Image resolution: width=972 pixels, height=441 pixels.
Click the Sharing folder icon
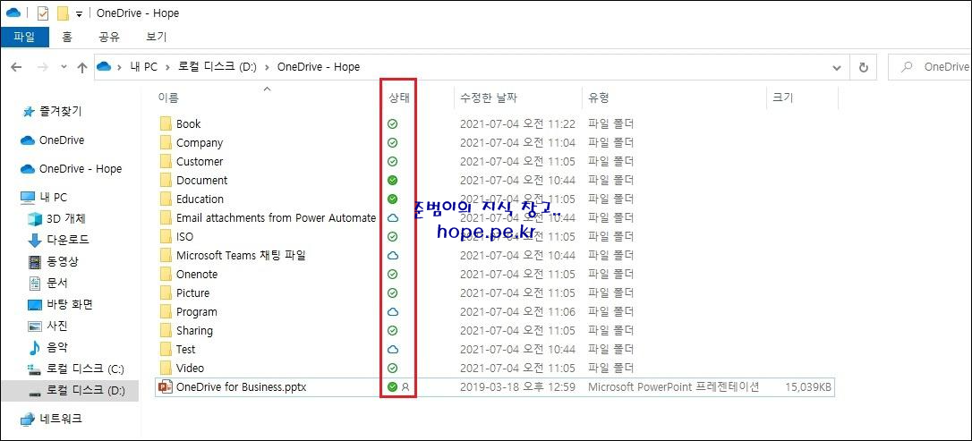pyautogui.click(x=166, y=330)
